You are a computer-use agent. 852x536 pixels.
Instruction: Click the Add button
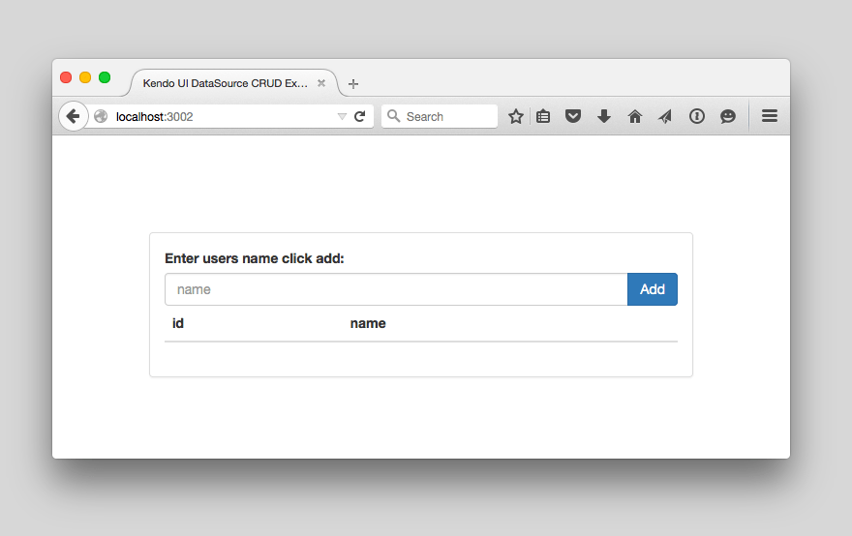pos(653,289)
